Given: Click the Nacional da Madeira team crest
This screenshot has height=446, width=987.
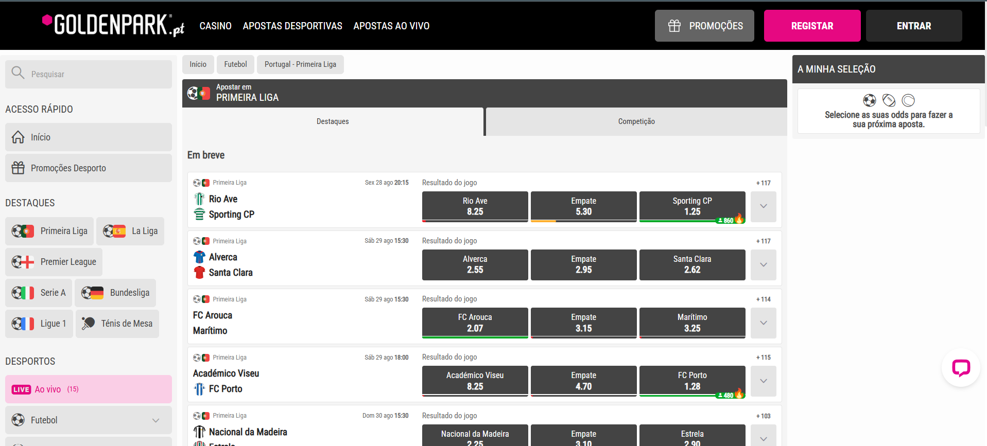Looking at the screenshot, I should [199, 432].
